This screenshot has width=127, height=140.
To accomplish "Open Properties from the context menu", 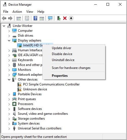I will pos(60,76).
